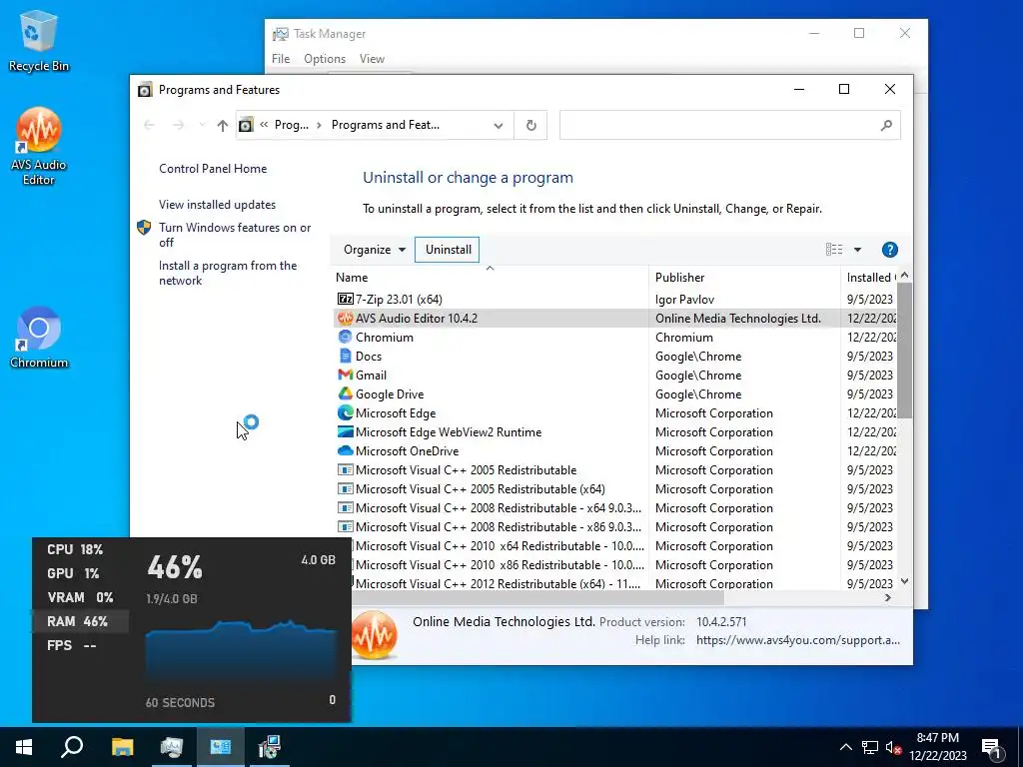This screenshot has height=767, width=1023.
Task: Click the muted volume icon in the tray
Action: coord(893,748)
